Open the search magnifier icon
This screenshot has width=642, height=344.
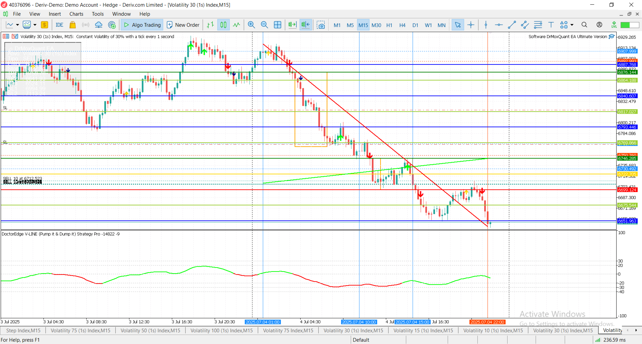coord(584,25)
